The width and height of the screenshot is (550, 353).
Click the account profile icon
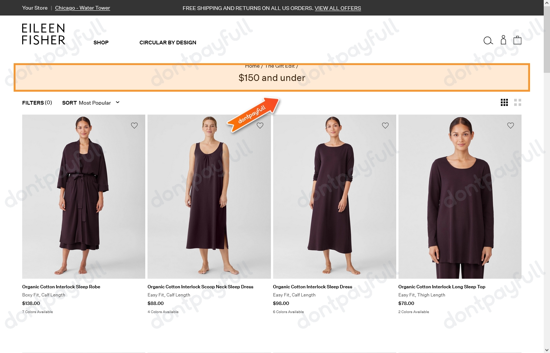pos(503,41)
